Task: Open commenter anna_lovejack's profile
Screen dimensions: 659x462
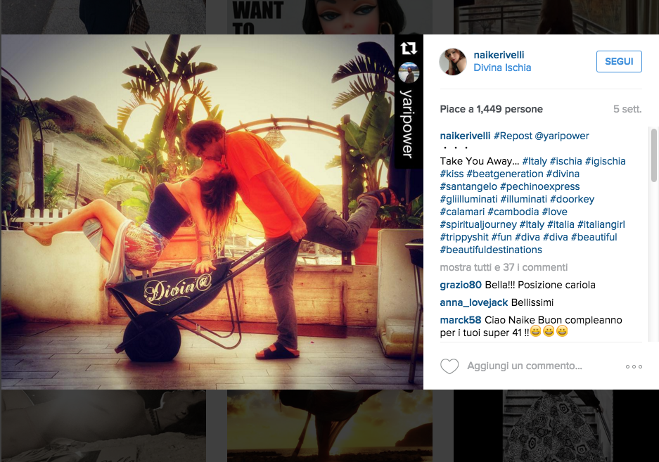Action: (x=474, y=302)
